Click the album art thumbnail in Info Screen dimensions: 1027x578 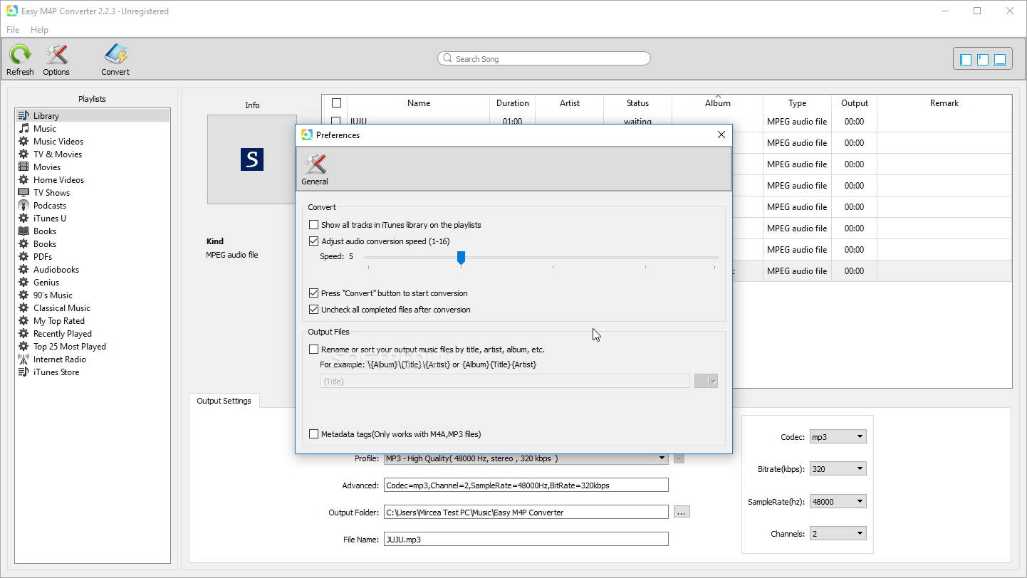252,159
